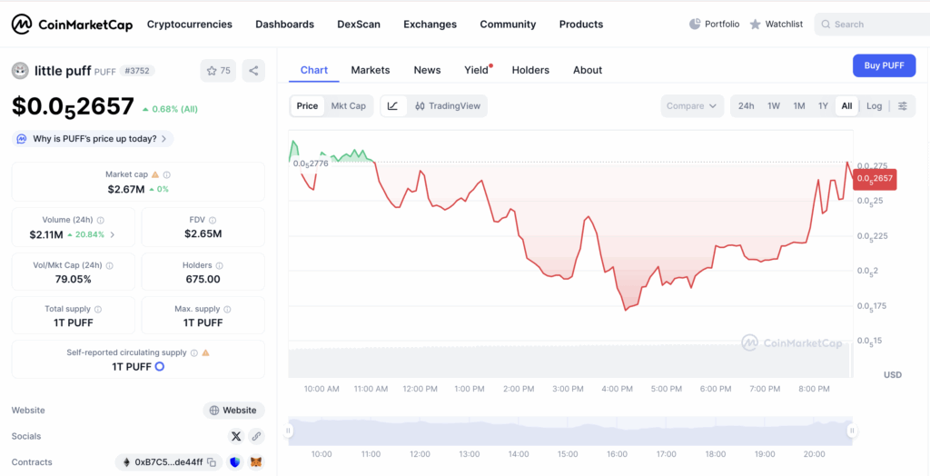The width and height of the screenshot is (930, 476).
Task: Add token to MetaMask via fox icon
Action: pyautogui.click(x=256, y=462)
